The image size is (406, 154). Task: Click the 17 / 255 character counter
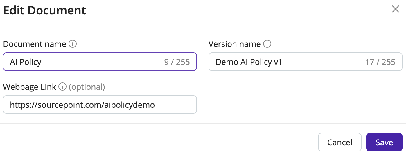380,62
